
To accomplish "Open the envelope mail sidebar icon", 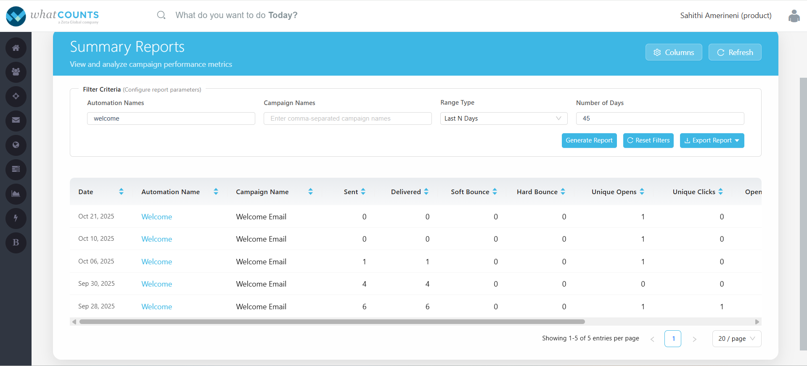I will [x=16, y=120].
